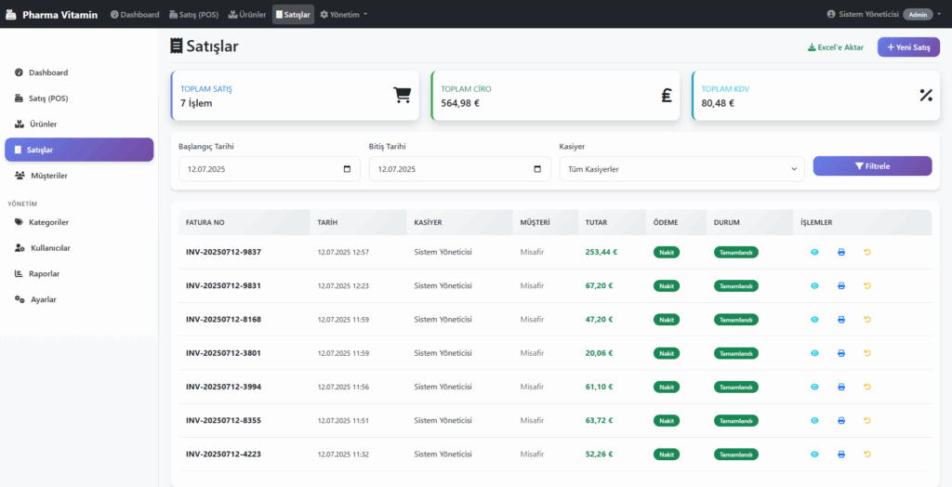Print invoice INV-20250712-3994
Image resolution: width=952 pixels, height=487 pixels.
(x=840, y=387)
